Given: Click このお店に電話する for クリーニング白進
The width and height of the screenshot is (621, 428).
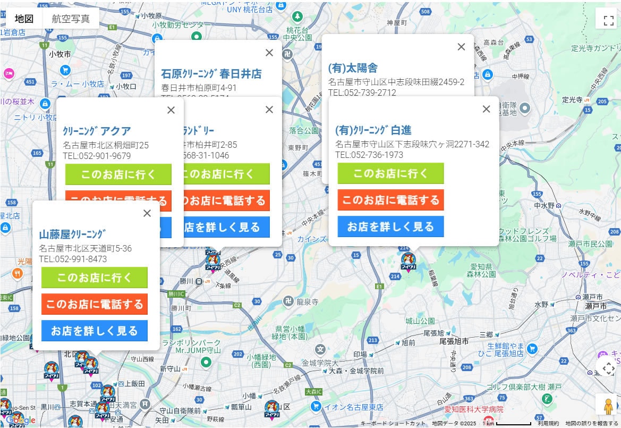Looking at the screenshot, I should 390,200.
